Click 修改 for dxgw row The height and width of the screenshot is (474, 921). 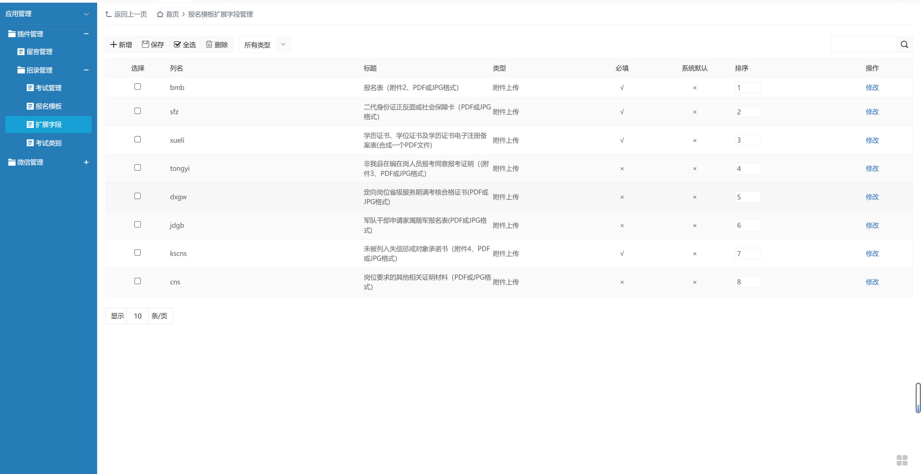tap(872, 197)
